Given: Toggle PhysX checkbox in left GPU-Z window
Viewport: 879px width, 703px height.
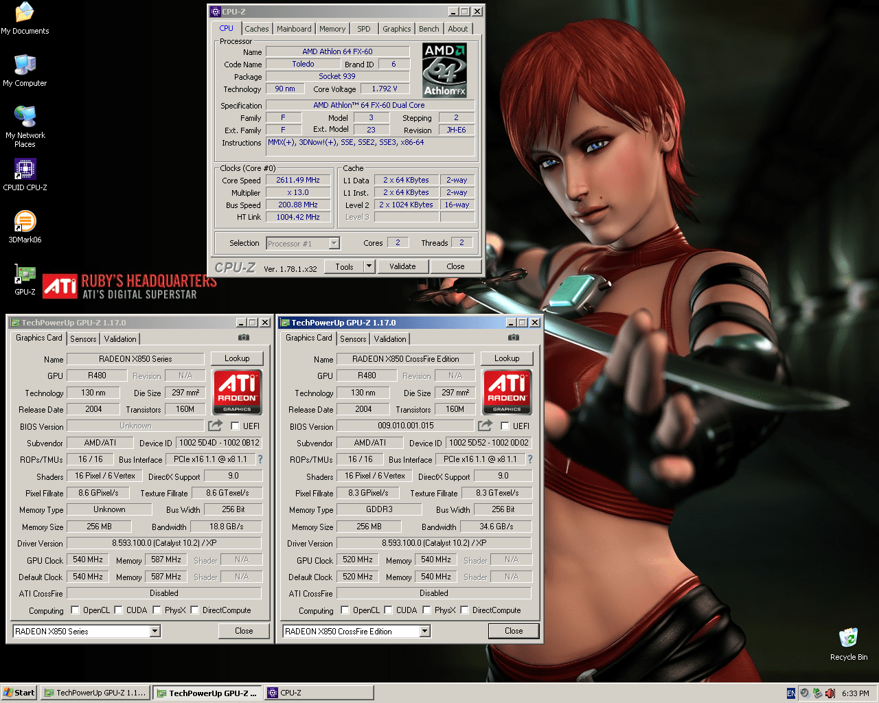Looking at the screenshot, I should coord(157,610).
